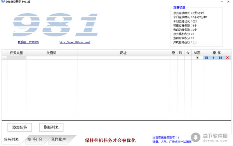Click the save icon in the task row
This screenshot has width=233, height=146.
coord(207,58)
